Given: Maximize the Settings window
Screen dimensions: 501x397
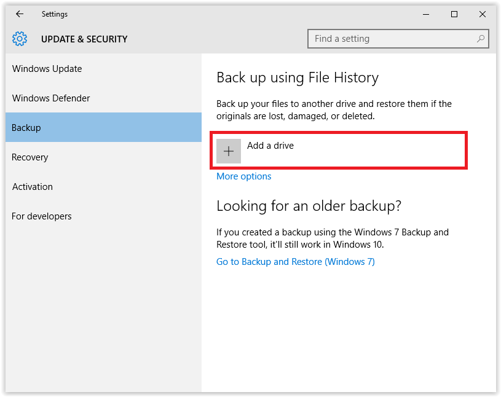Looking at the screenshot, I should [454, 14].
